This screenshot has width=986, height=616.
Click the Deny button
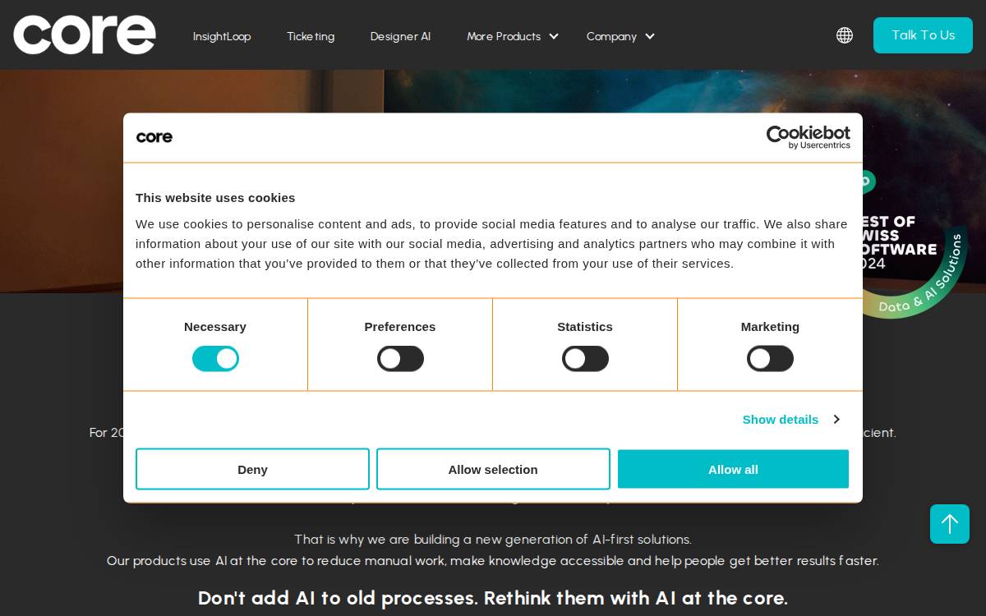252,469
